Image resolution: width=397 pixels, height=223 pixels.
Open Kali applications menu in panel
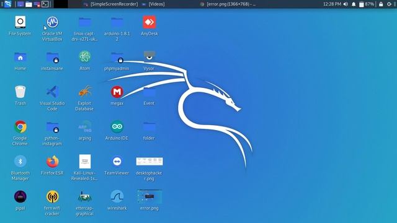pos(8,4)
